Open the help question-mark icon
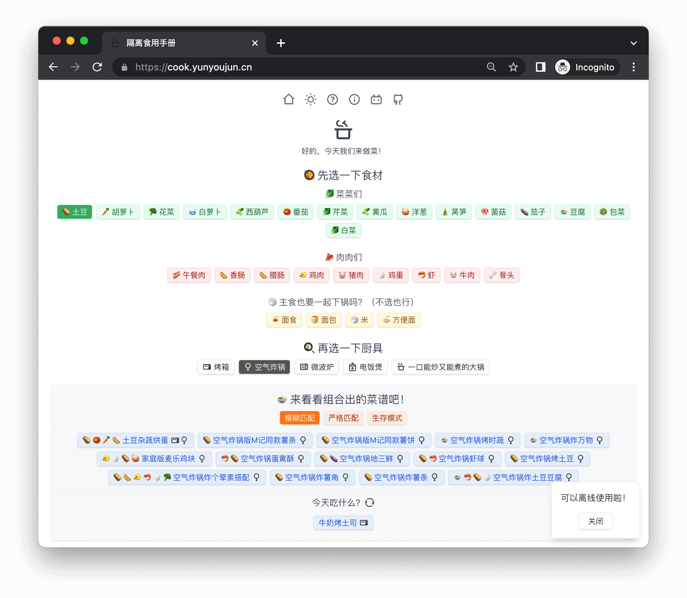 pos(332,99)
